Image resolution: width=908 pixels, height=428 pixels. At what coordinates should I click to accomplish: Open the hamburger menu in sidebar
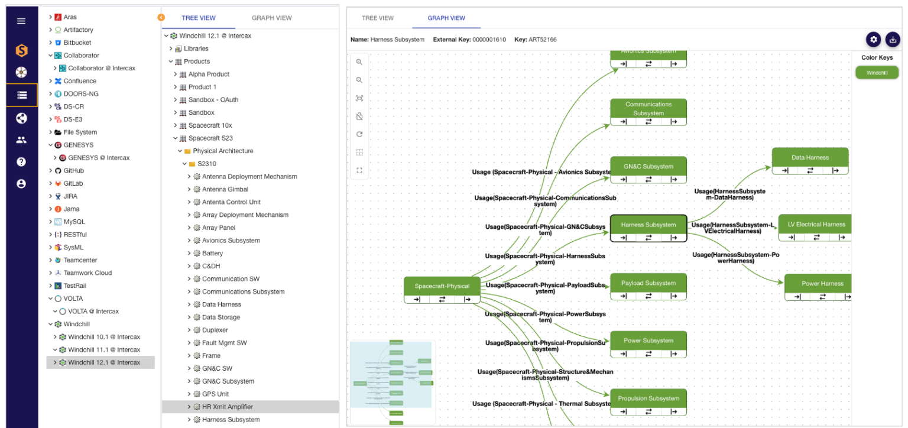[x=21, y=21]
